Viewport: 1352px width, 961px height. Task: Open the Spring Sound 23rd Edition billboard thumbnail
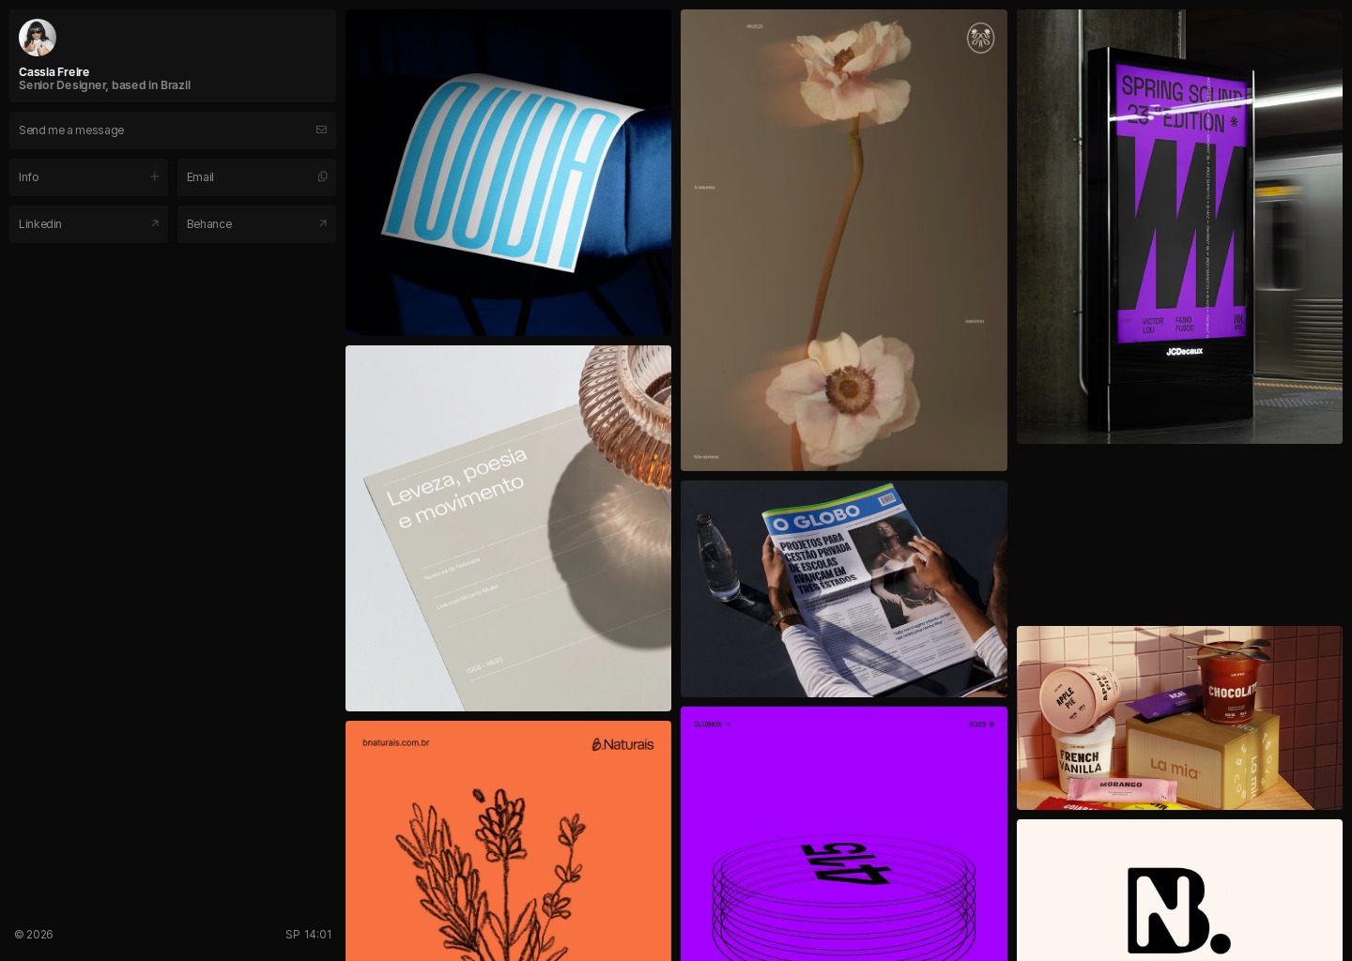(1179, 226)
